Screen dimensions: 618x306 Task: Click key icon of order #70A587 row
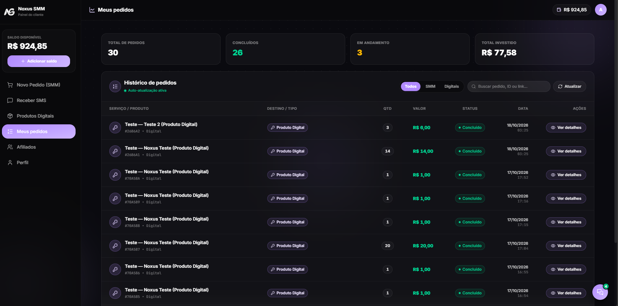click(x=115, y=246)
